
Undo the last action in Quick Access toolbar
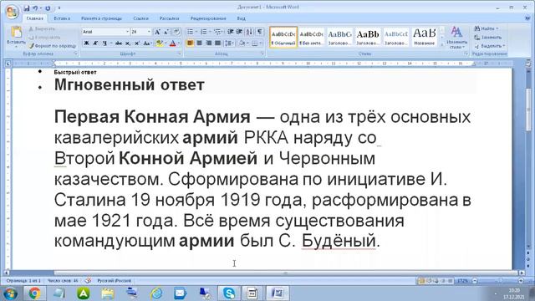[35, 8]
